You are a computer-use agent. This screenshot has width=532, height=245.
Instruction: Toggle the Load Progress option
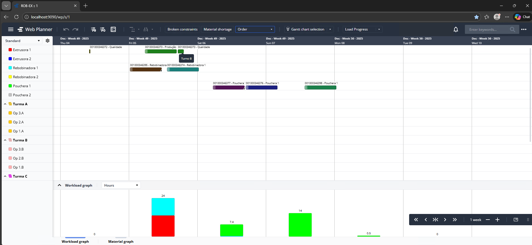(x=356, y=29)
